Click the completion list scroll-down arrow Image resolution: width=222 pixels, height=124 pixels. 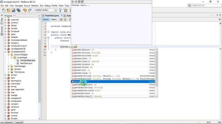tap(156, 96)
